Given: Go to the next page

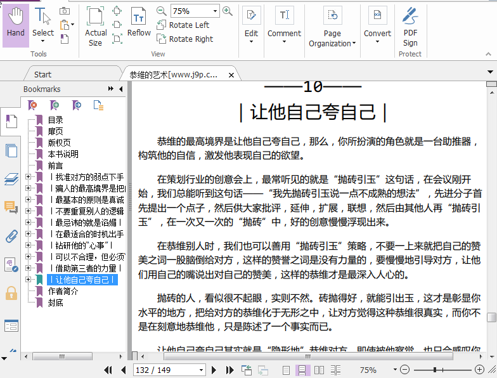Looking at the screenshot, I should (x=214, y=370).
